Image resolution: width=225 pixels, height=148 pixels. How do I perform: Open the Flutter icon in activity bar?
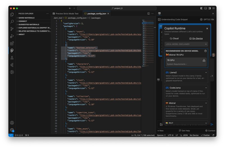[12, 65]
